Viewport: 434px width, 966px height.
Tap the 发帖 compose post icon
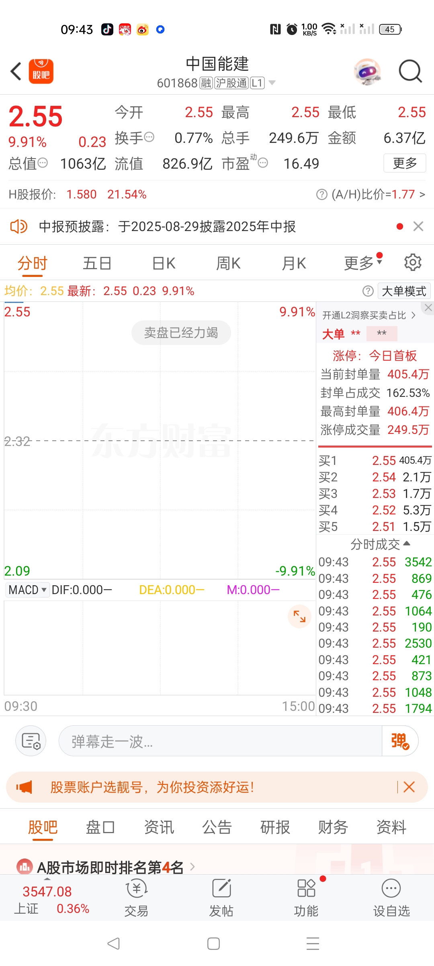tap(221, 898)
